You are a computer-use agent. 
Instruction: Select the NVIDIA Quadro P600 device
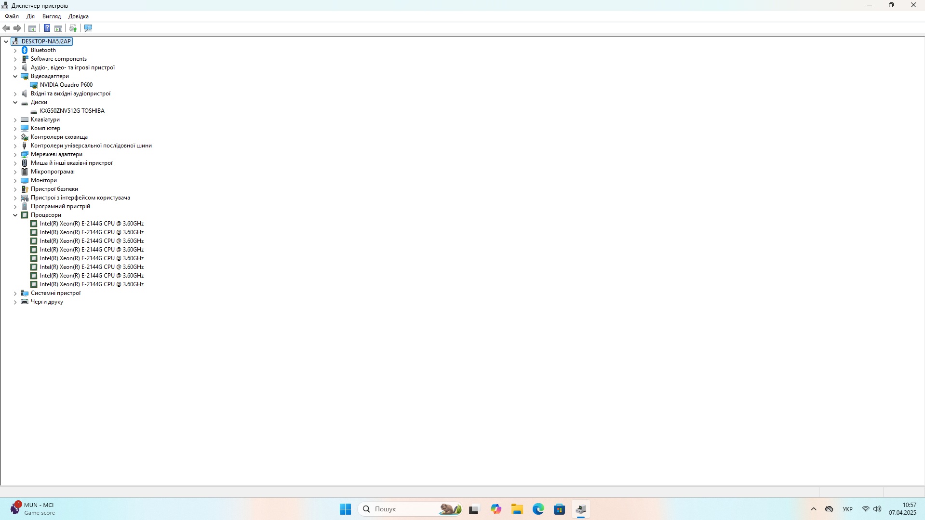tap(67, 85)
